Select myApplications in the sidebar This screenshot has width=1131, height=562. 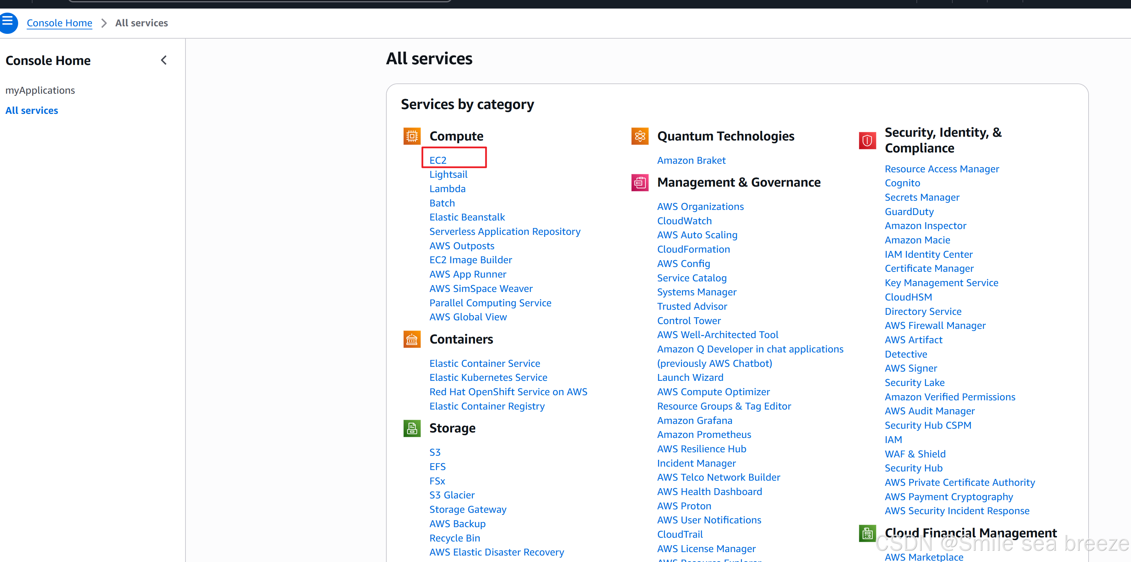pos(40,90)
